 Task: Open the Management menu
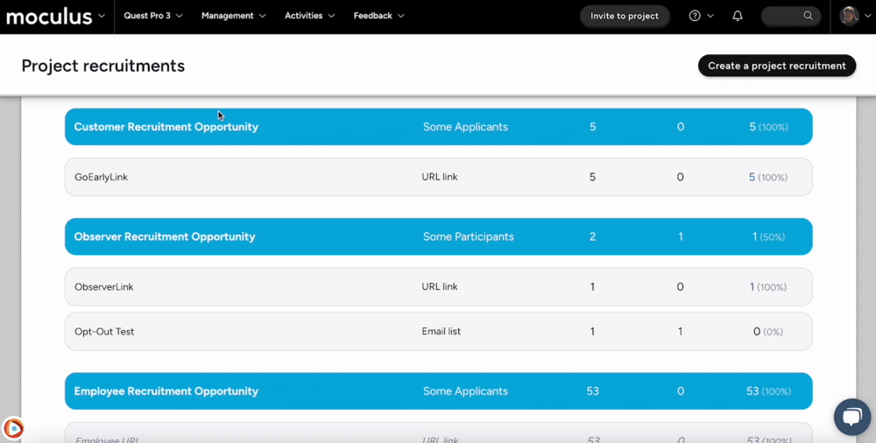(x=233, y=16)
